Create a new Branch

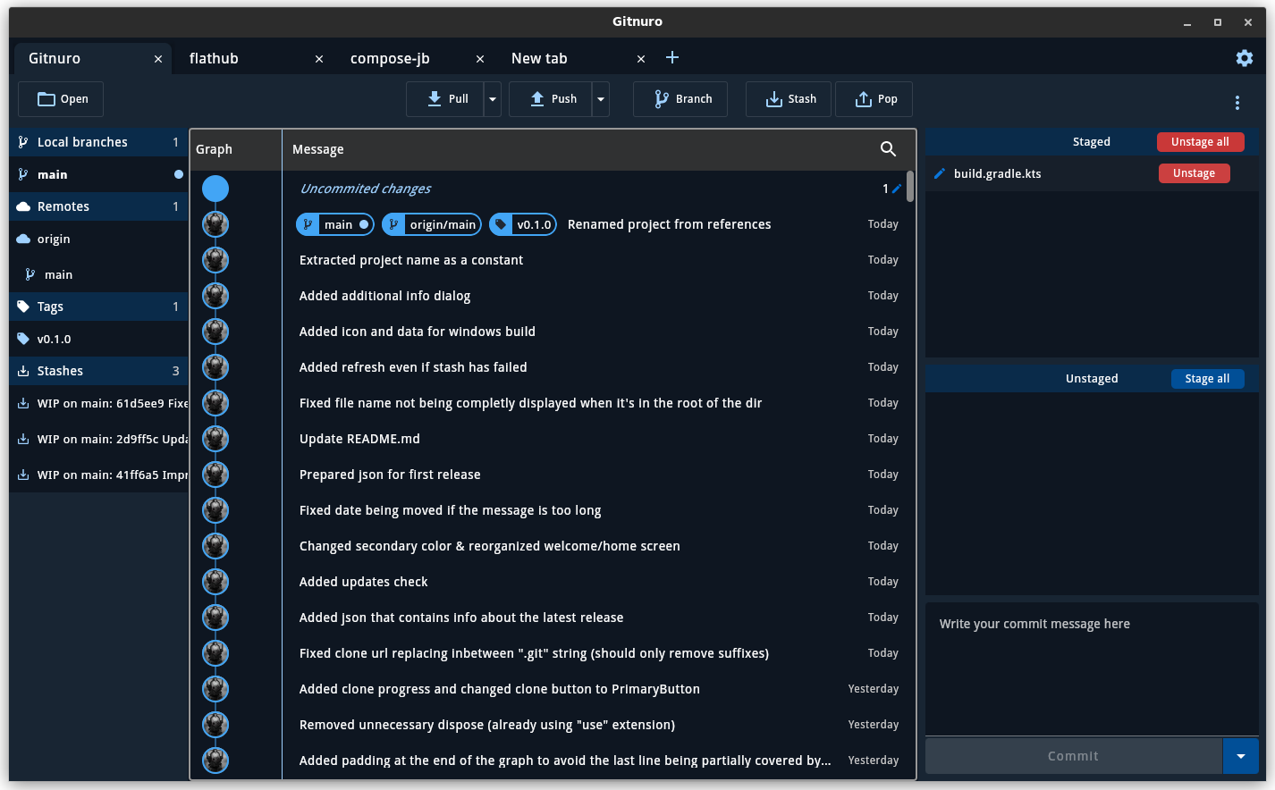point(680,99)
